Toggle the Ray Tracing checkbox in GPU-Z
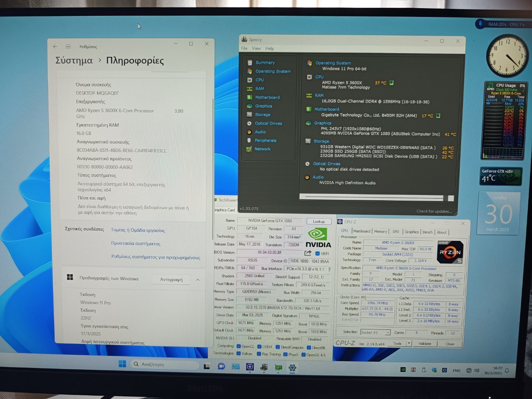532x399 pixels. click(259, 354)
